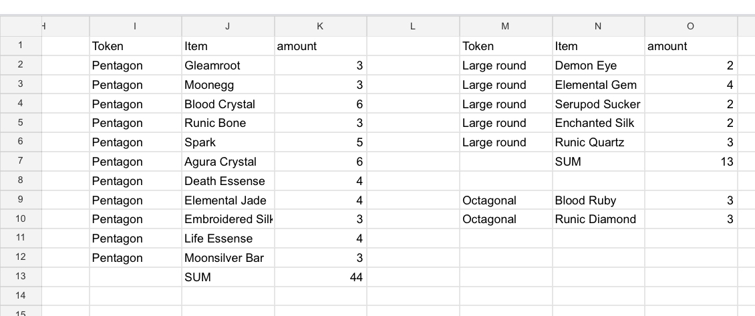Select the row 7 header
Viewport: 755px width, 316px height.
tap(21, 162)
